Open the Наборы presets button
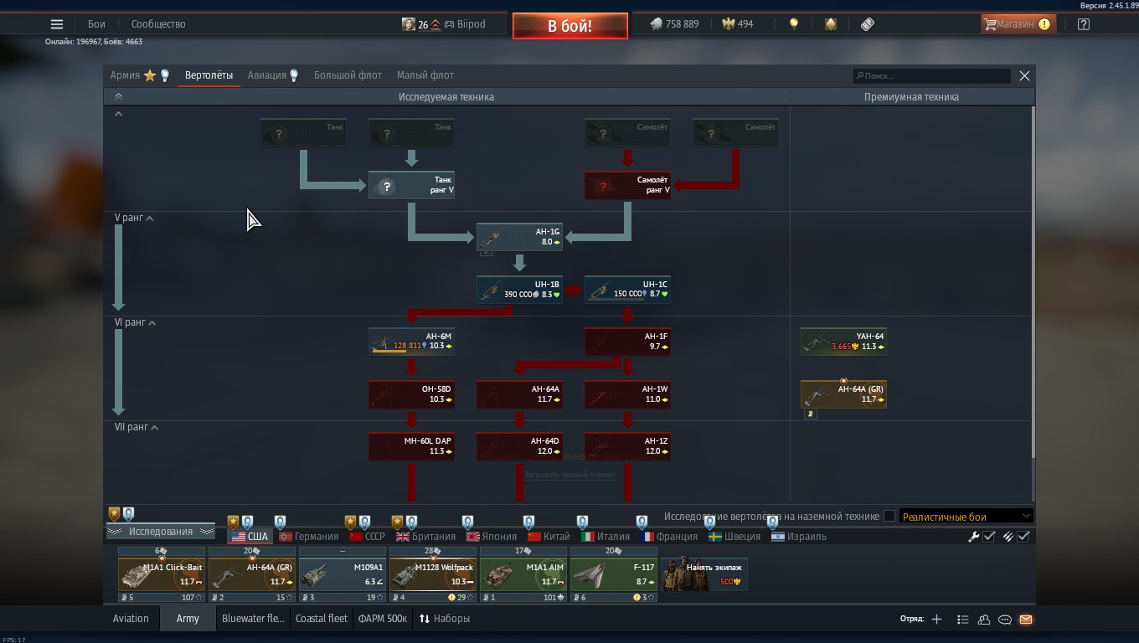 click(445, 619)
